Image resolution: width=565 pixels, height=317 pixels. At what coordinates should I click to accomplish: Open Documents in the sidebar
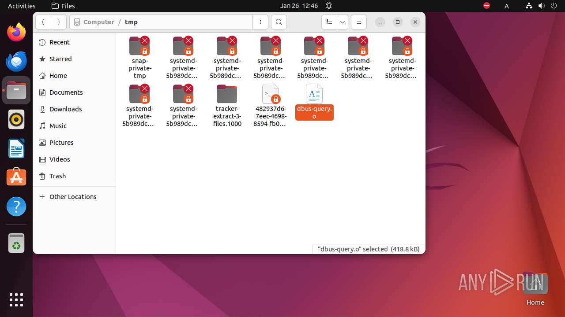pos(74,92)
